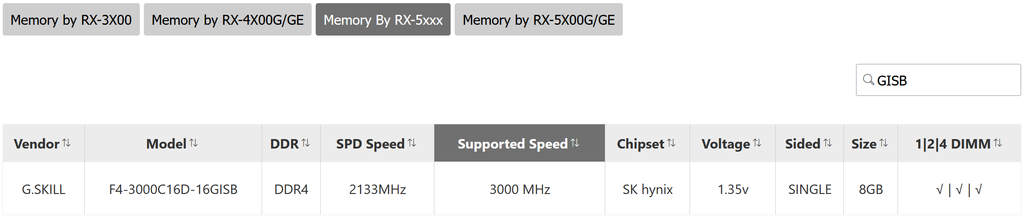
Task: Click the magnifier icon in search box
Action: 868,80
